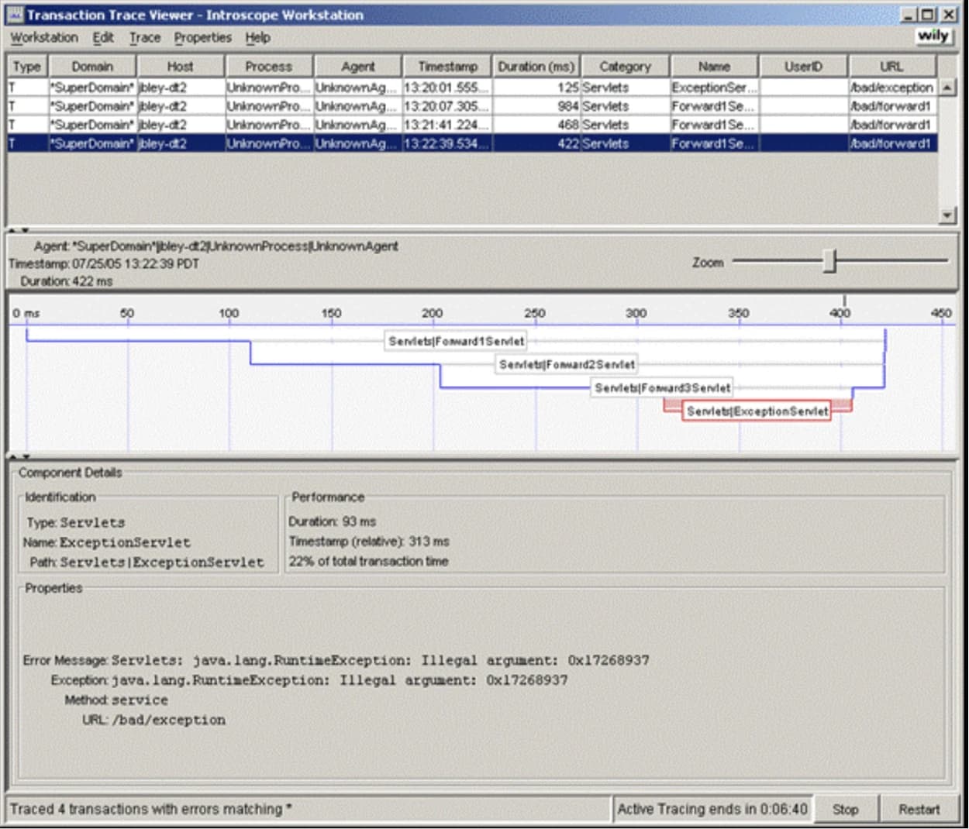Click the 200 tick on timeline ruler
The height and width of the screenshot is (829, 969).
pyautogui.click(x=433, y=313)
